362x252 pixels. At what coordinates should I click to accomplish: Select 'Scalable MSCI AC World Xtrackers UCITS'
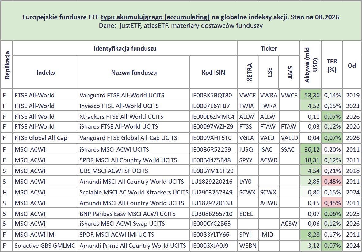[x=134, y=192]
